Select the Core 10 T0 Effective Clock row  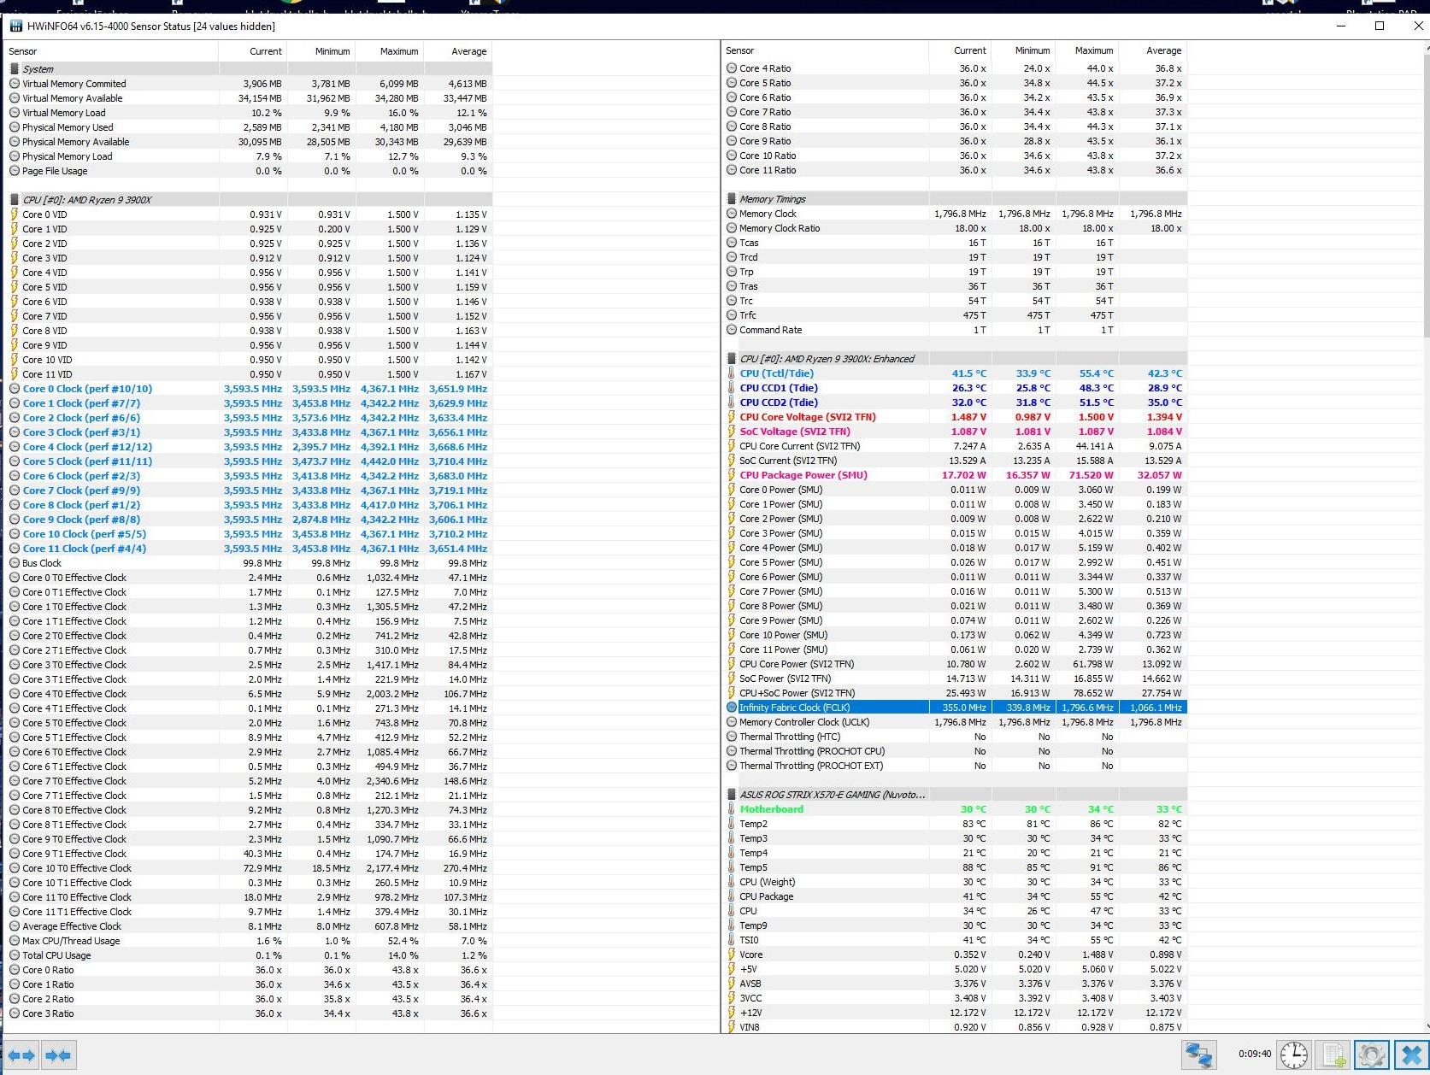pyautogui.click(x=249, y=868)
